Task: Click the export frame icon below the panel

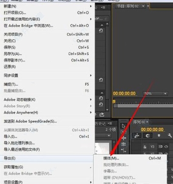Action: pyautogui.click(x=102, y=114)
